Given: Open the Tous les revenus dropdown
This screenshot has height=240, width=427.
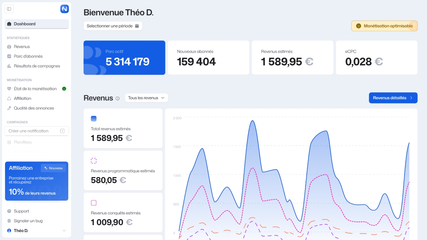Looking at the screenshot, I should (146, 98).
